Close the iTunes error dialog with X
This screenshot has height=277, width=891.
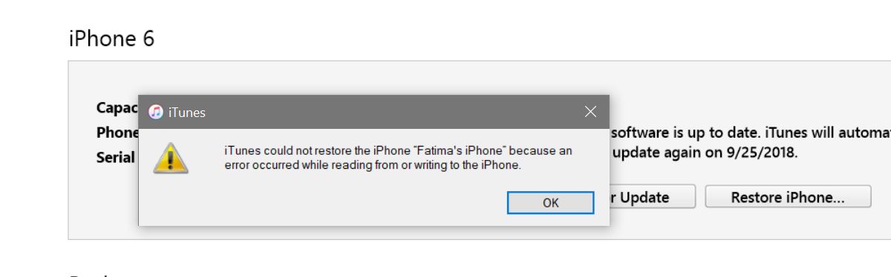[x=590, y=112]
